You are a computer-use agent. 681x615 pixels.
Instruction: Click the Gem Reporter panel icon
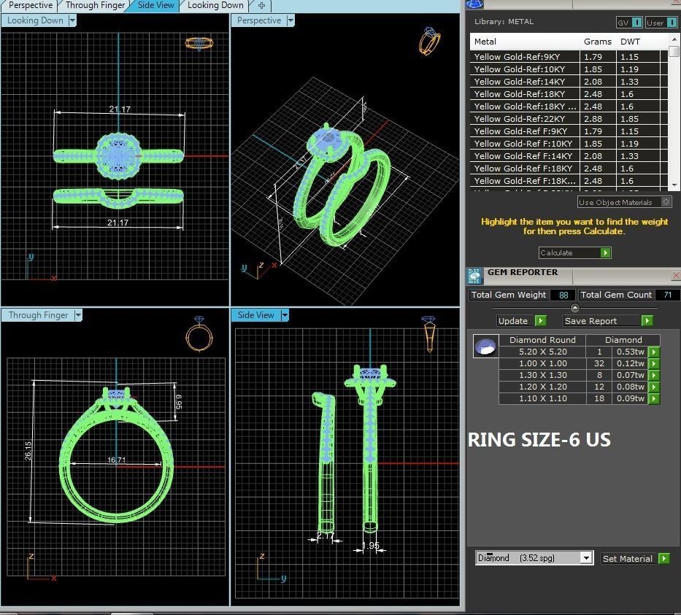[474, 276]
